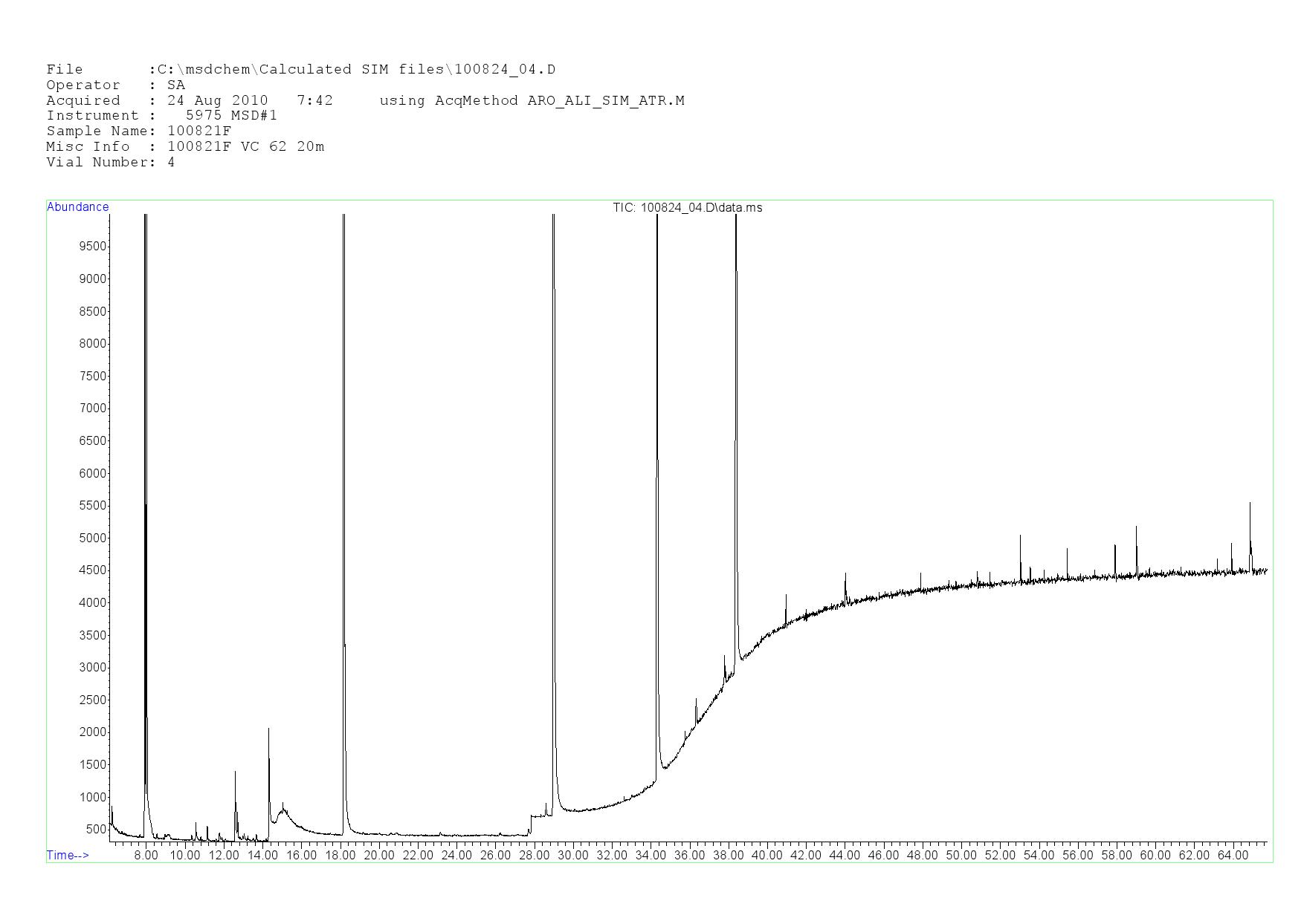The width and height of the screenshot is (1304, 921).
Task: Click the Sample Name value 100821F
Action: (x=199, y=131)
